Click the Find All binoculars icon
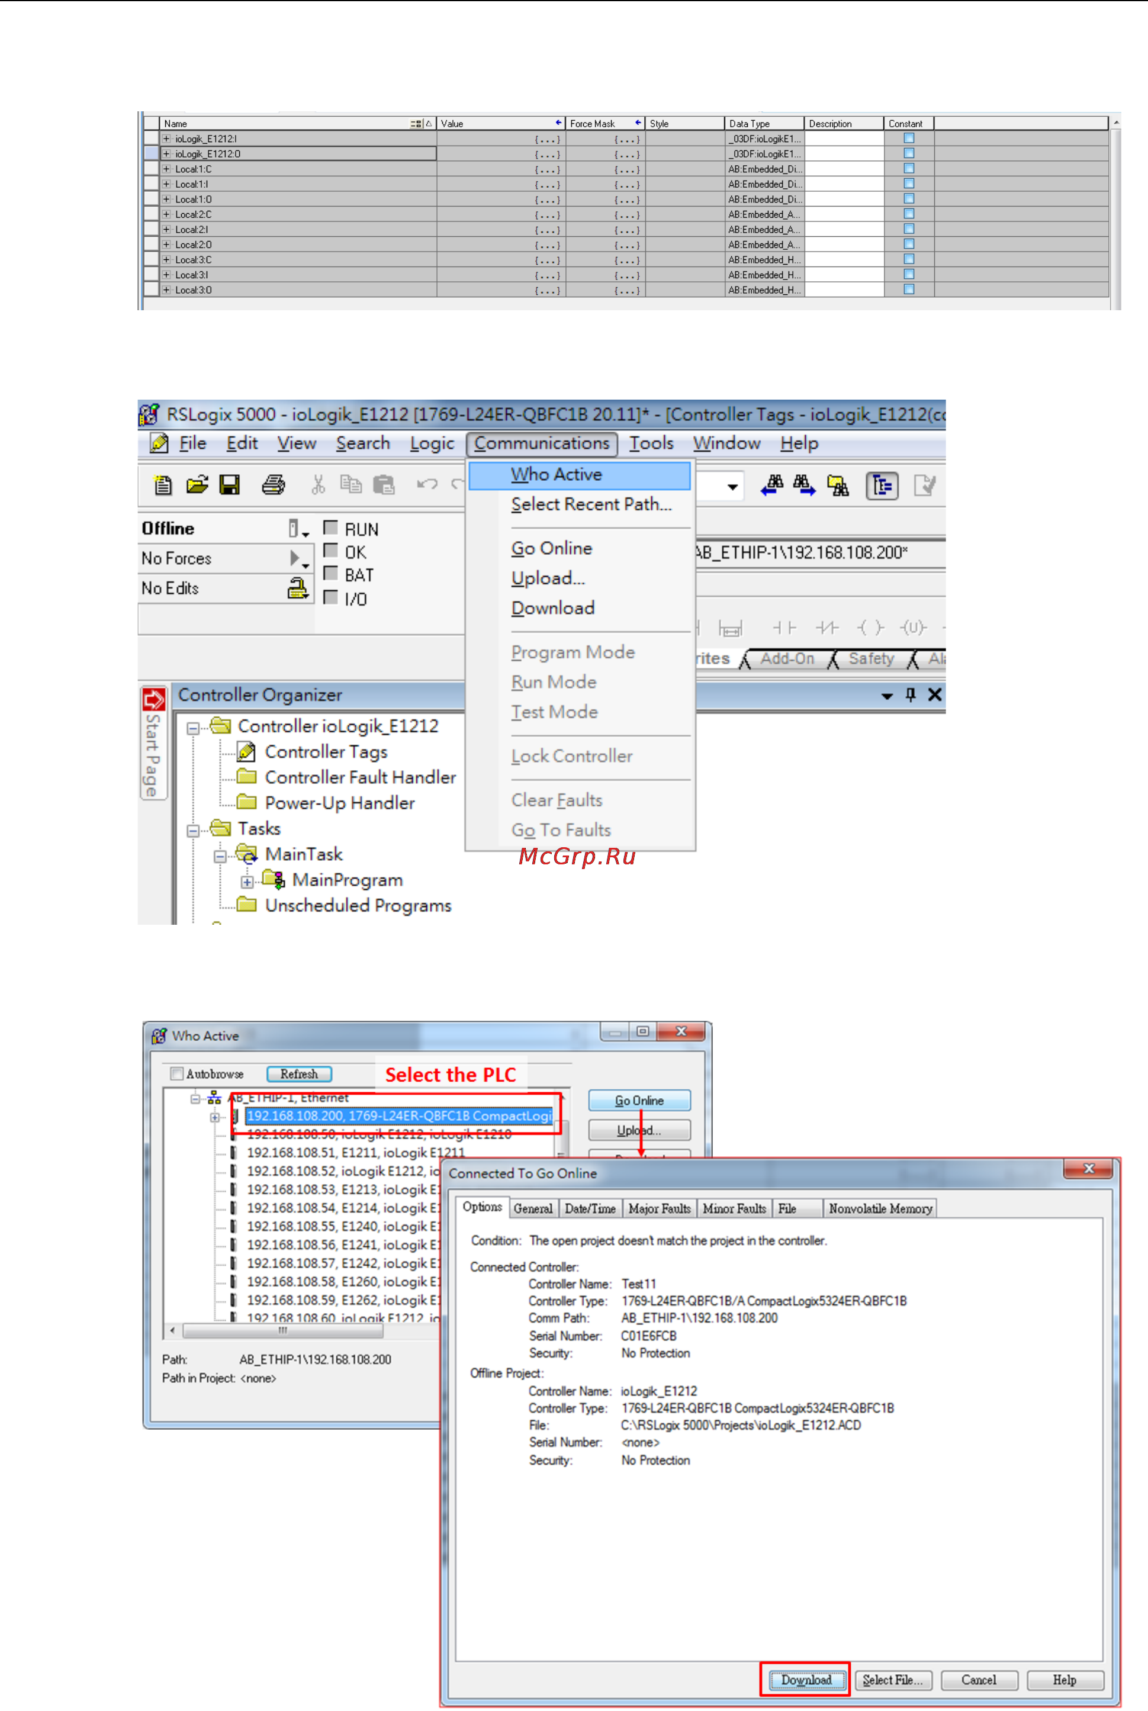 [838, 485]
